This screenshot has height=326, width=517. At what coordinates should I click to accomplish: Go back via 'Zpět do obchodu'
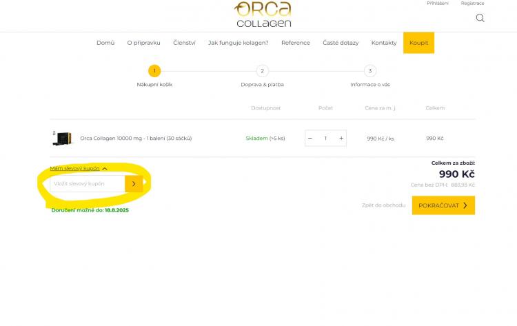tap(383, 205)
